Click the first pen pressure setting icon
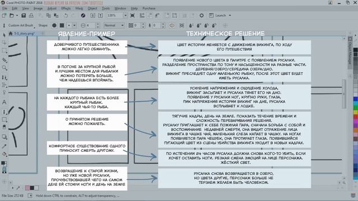This screenshot has height=201, width=358. [191, 25]
